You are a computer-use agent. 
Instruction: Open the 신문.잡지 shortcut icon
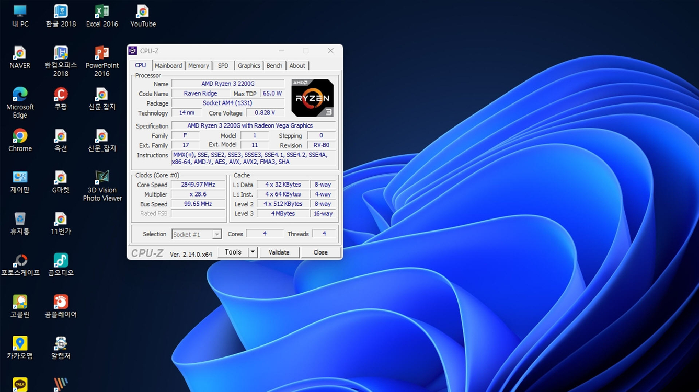tap(102, 99)
